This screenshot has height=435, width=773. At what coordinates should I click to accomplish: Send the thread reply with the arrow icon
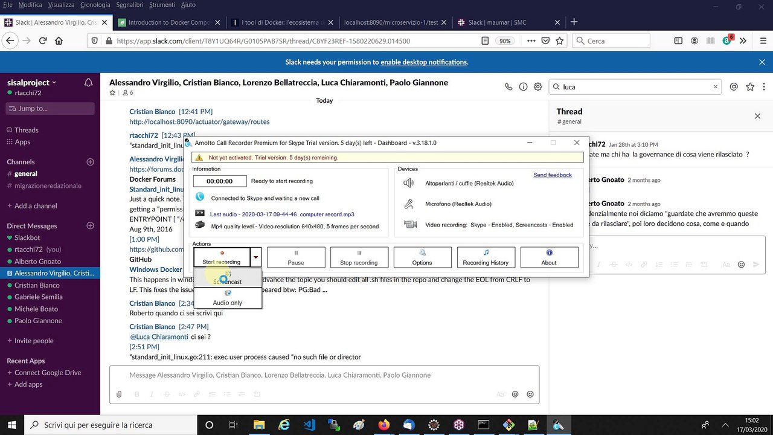[x=756, y=265]
